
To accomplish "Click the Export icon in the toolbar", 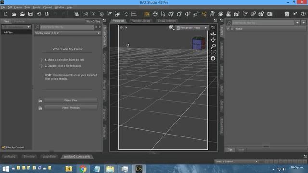I will coord(47,14).
